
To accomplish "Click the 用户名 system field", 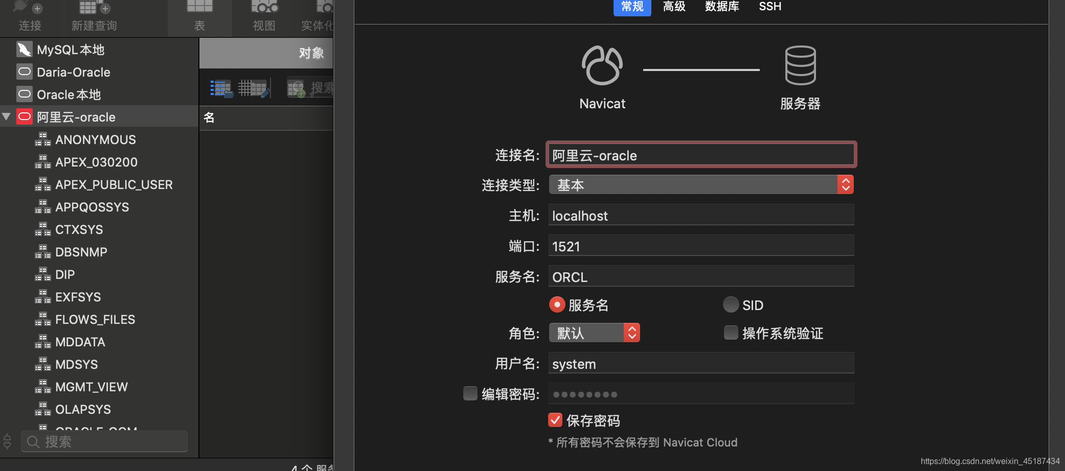I will [x=701, y=363].
